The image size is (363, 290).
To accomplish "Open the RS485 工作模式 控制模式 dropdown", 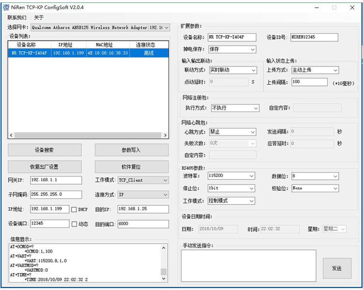I will pos(231,201).
